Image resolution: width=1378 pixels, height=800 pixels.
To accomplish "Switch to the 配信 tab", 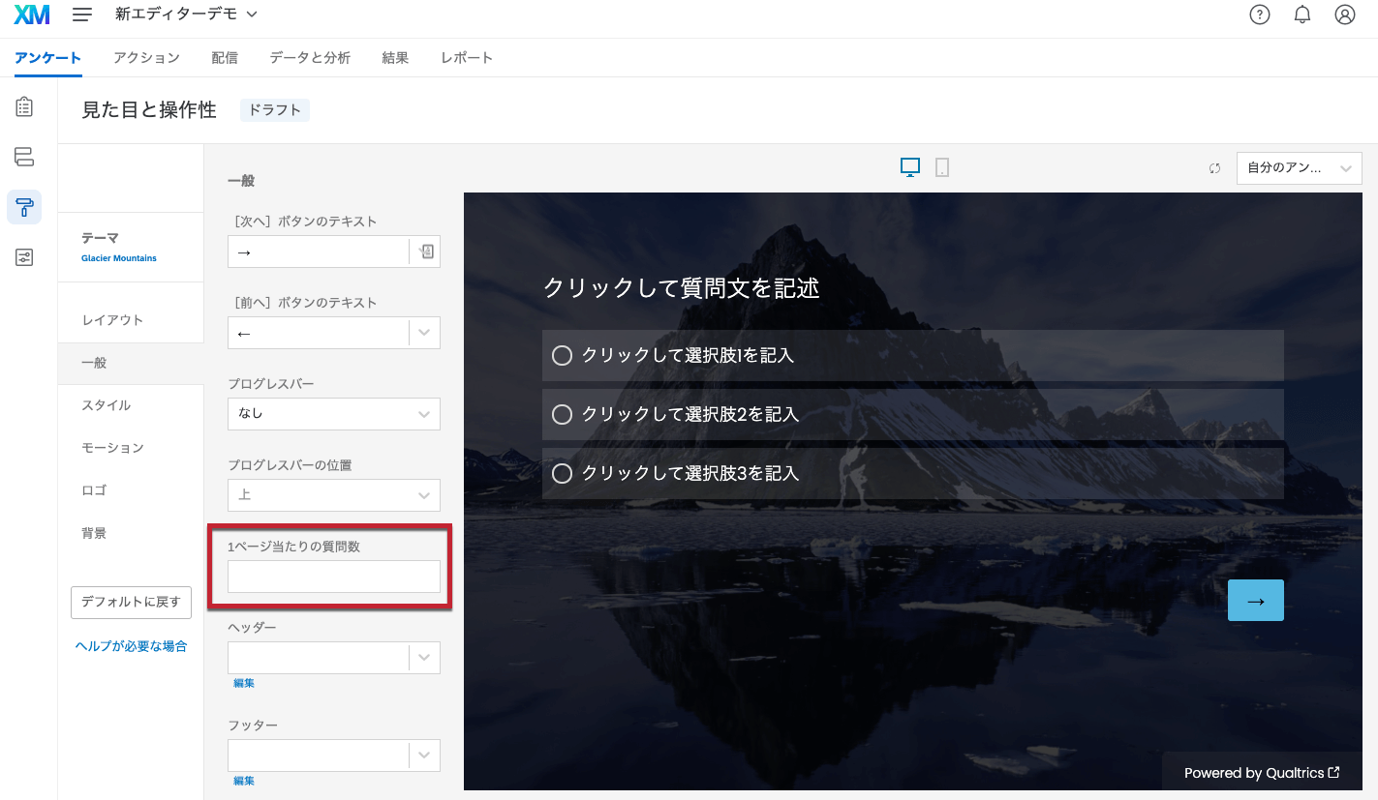I will point(225,58).
